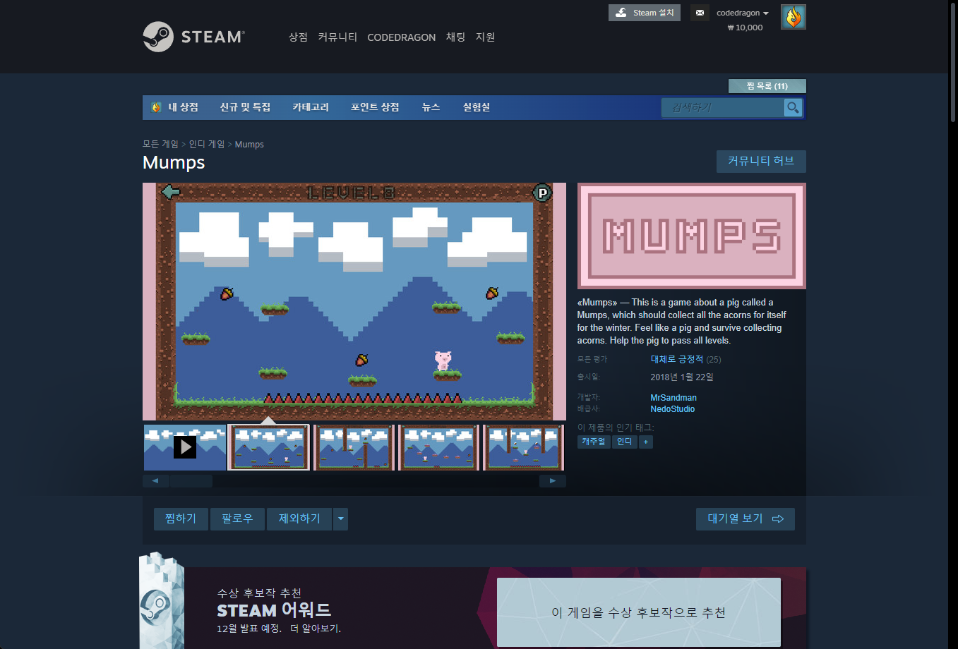Select third screenshot thumbnail
The height and width of the screenshot is (649, 958).
coord(354,447)
